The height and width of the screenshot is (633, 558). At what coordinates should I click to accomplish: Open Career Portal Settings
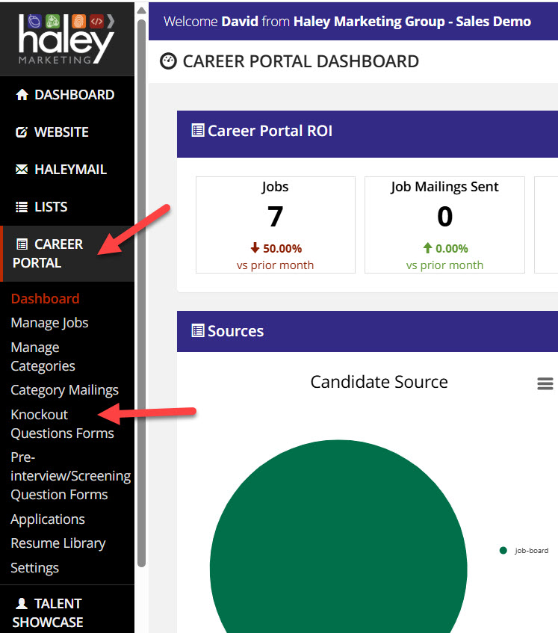pos(34,568)
